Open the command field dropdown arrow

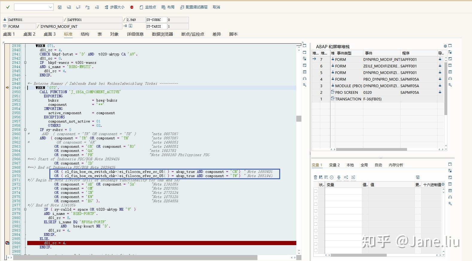pos(50,7)
